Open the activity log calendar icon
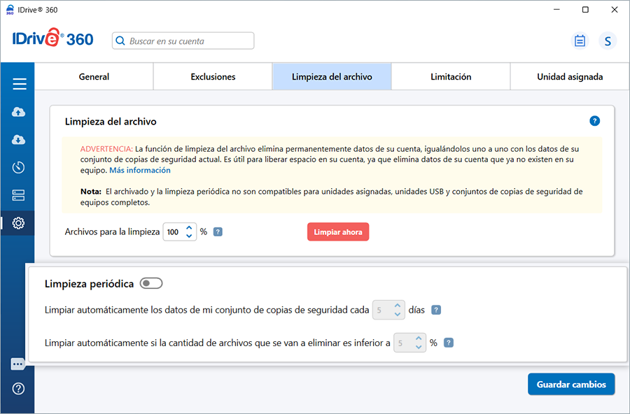Viewport: 630px width, 414px height. coord(580,41)
